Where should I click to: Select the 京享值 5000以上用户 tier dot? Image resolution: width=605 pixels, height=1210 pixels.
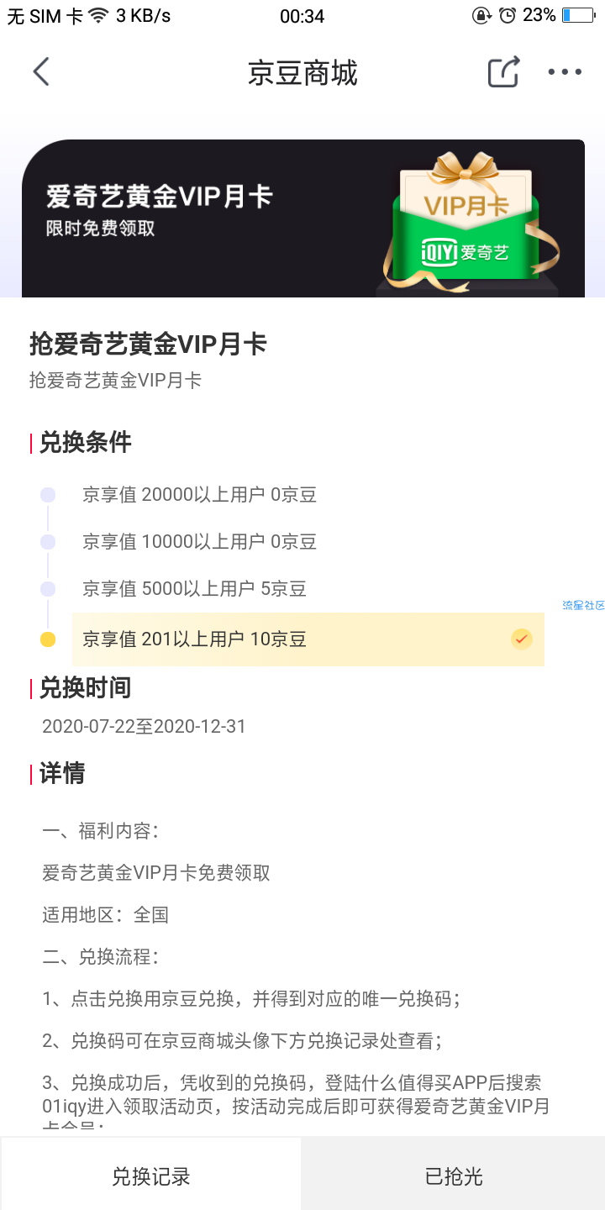pos(48,589)
